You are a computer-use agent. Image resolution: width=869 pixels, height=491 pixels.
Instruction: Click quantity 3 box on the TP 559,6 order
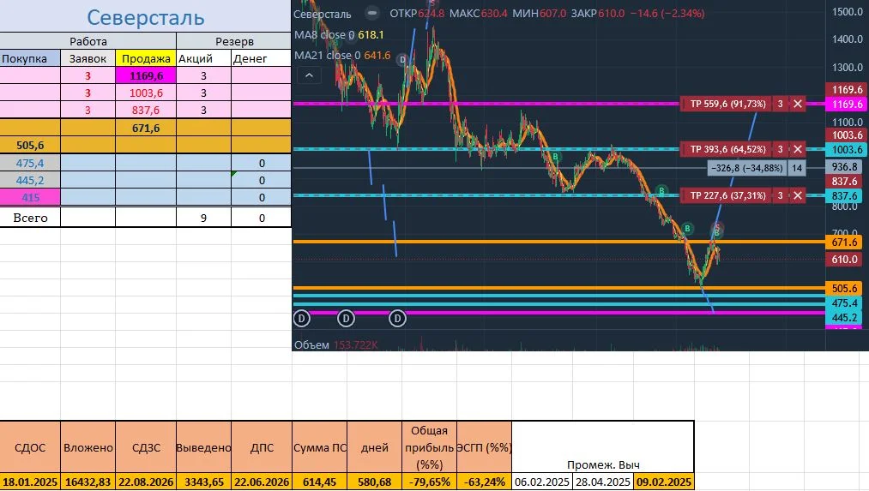click(781, 104)
